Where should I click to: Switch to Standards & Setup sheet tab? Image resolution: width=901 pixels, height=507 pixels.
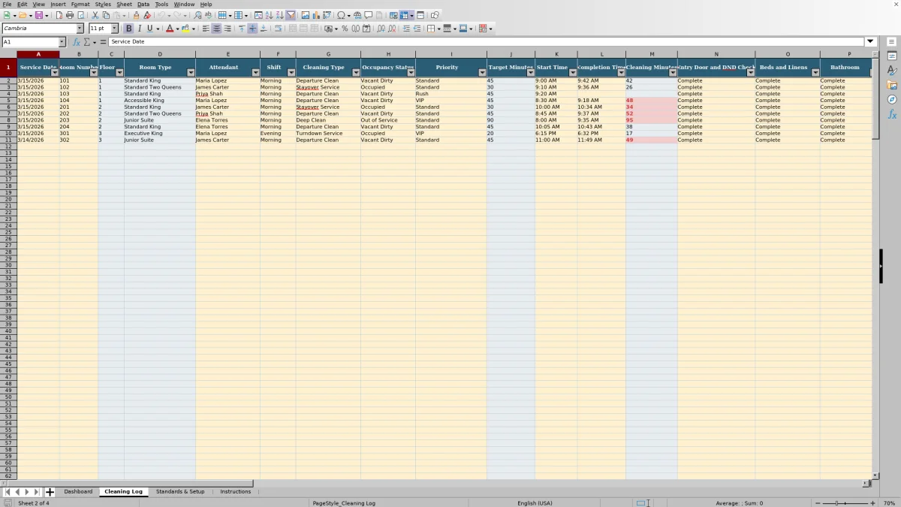coord(180,492)
